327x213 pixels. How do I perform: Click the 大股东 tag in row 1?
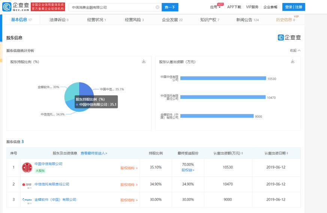coord(40,171)
